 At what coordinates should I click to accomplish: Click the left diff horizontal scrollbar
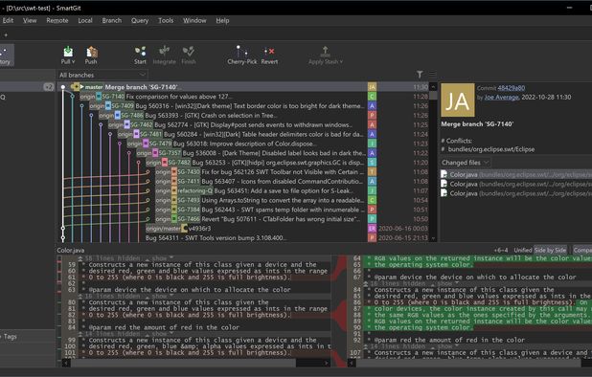coord(196,363)
